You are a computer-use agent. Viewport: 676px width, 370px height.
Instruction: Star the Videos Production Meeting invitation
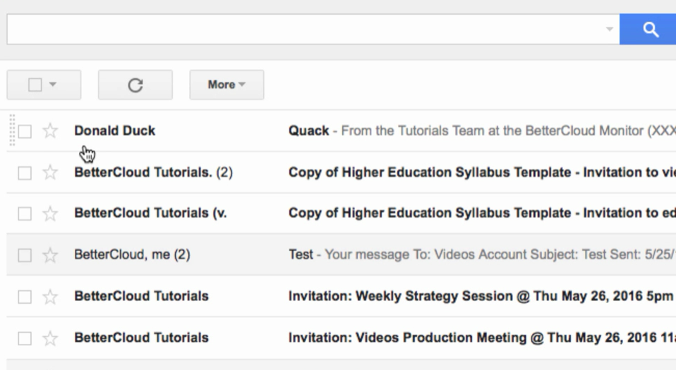coord(50,338)
